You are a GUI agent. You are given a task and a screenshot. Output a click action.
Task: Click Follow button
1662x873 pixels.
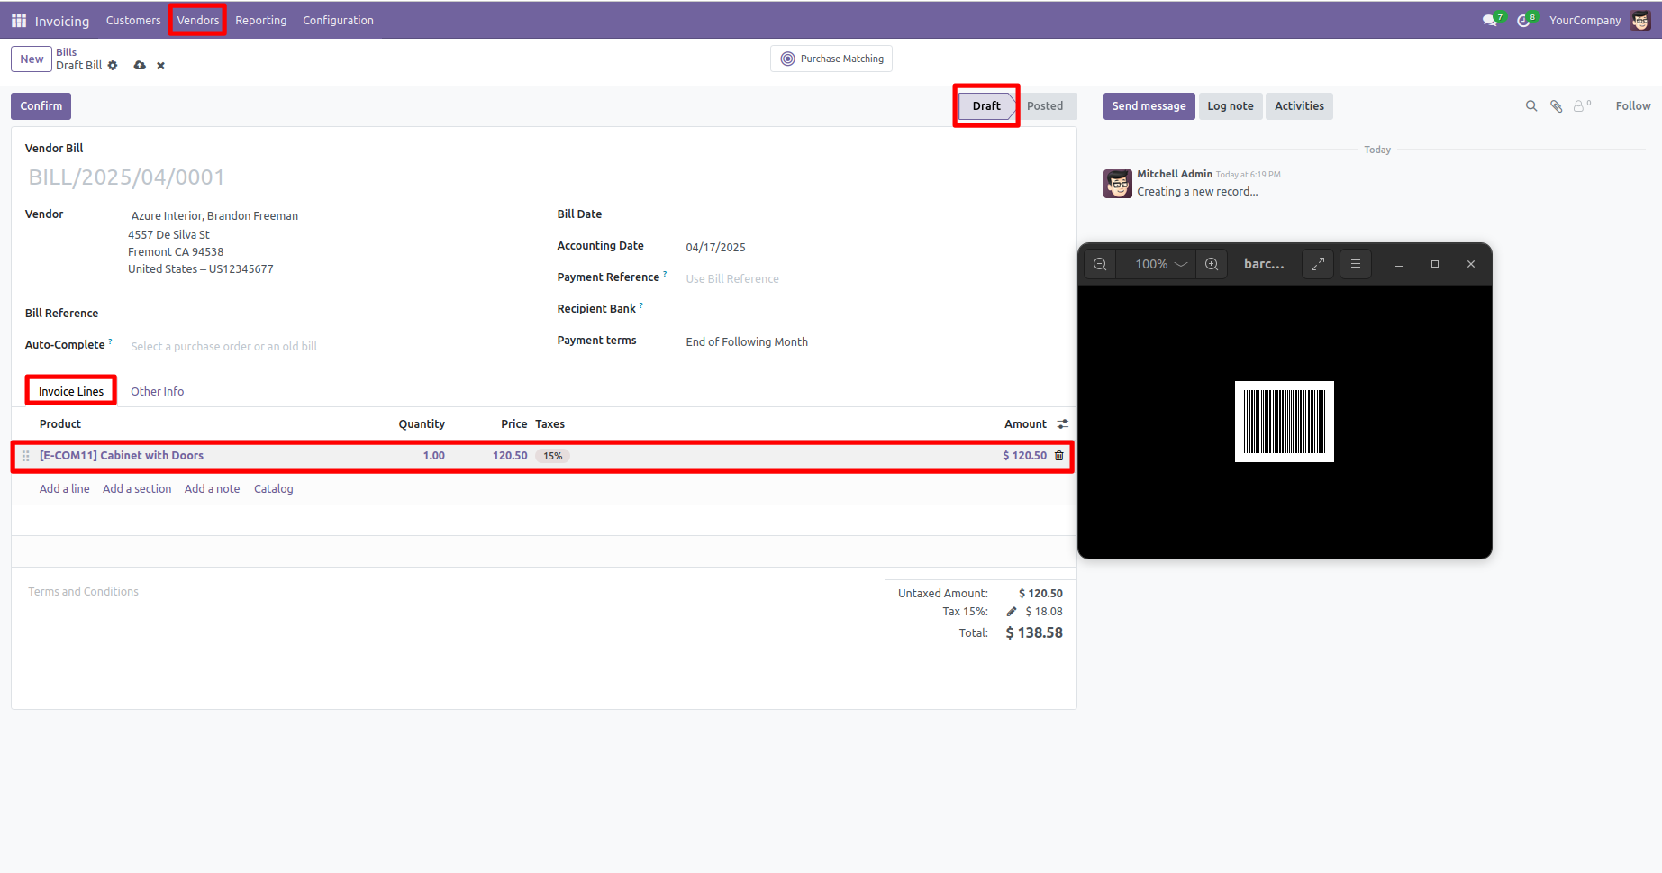click(1632, 106)
